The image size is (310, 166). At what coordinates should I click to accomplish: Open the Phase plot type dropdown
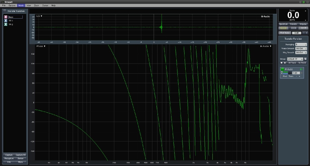click(x=41, y=46)
